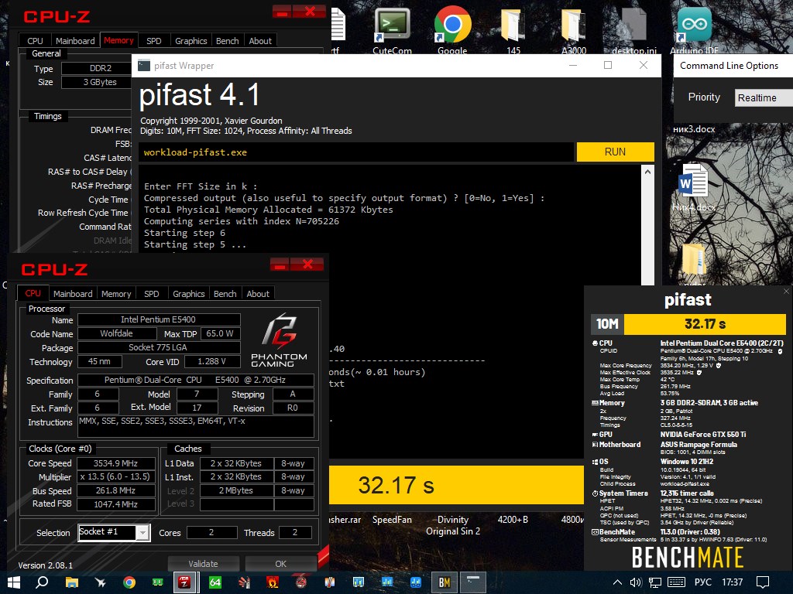Show hidden tray icons chevron

pyautogui.click(x=617, y=582)
